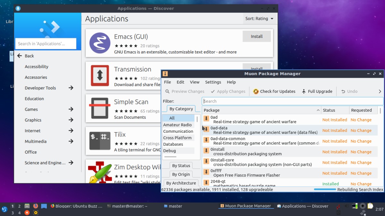This screenshot has height=216, width=385.
Task: Open the Accessibility category in Discover
Action: (37, 67)
